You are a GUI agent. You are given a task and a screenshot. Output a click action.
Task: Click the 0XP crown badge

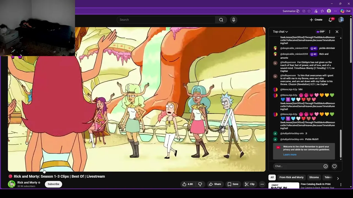(x=320, y=32)
